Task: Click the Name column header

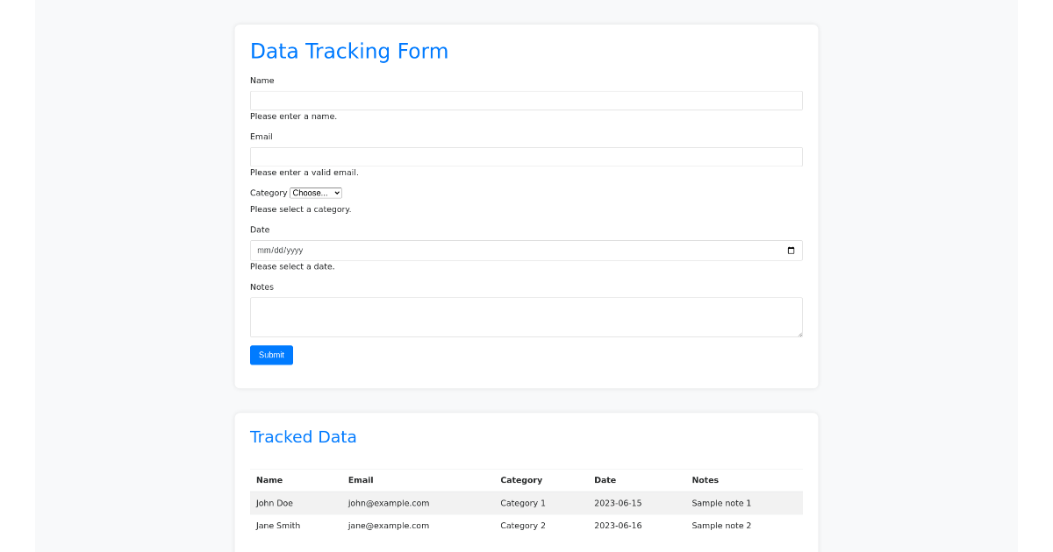Action: [269, 480]
